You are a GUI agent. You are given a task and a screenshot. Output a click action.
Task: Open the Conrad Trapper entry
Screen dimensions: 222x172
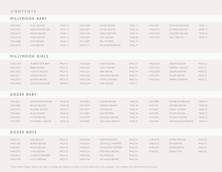click(x=40, y=155)
